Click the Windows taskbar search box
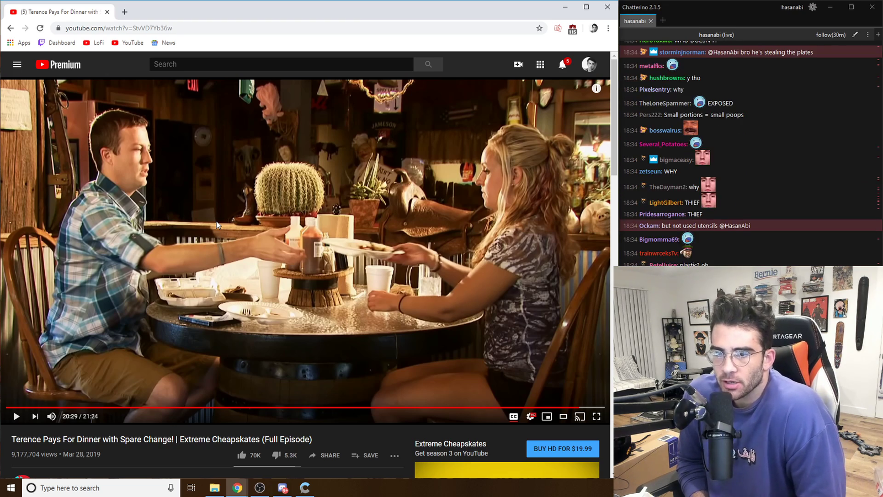This screenshot has height=497, width=883. 101,488
